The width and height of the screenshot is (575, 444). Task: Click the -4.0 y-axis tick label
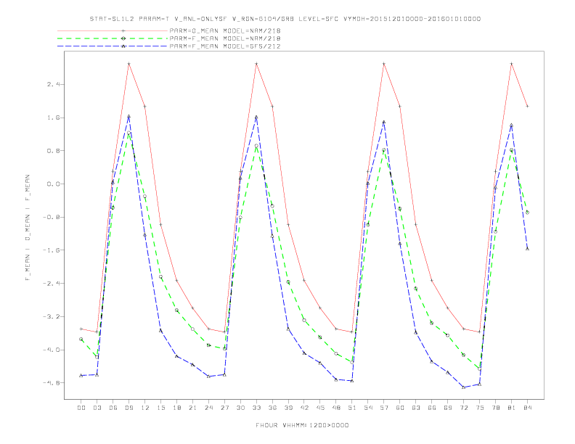[52, 350]
